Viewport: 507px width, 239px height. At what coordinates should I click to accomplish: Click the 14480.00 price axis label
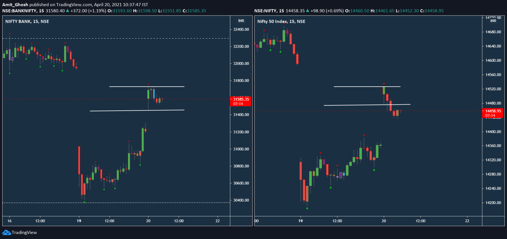pos(493,103)
